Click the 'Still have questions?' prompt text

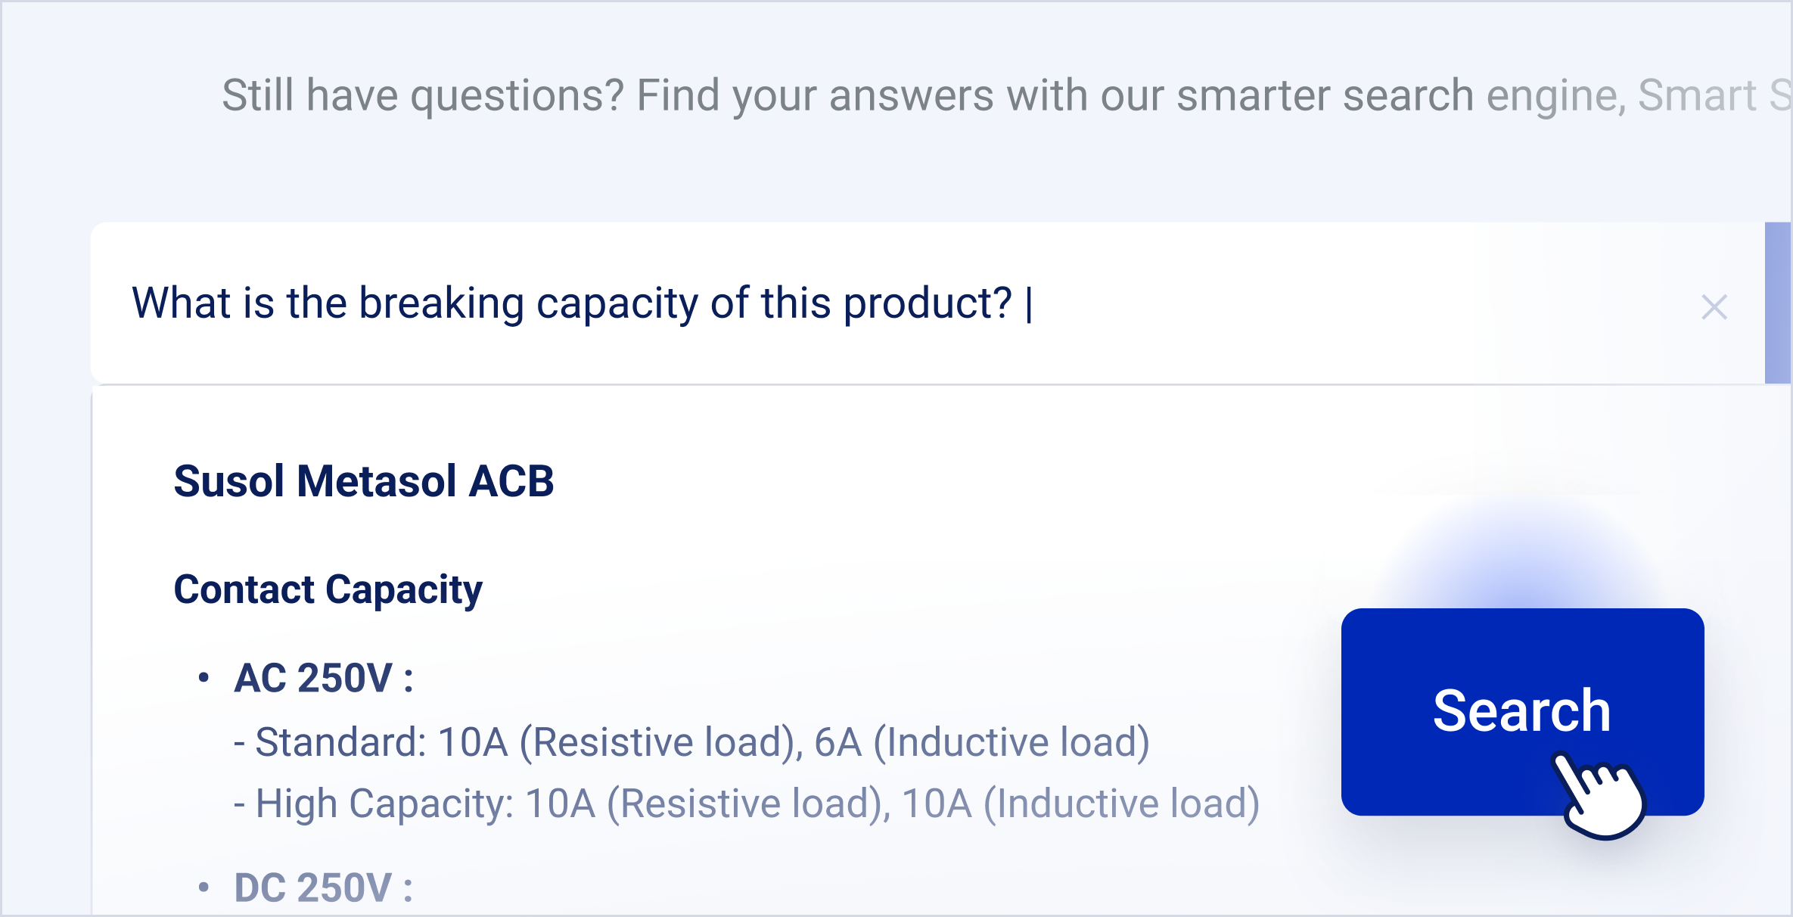coord(424,96)
